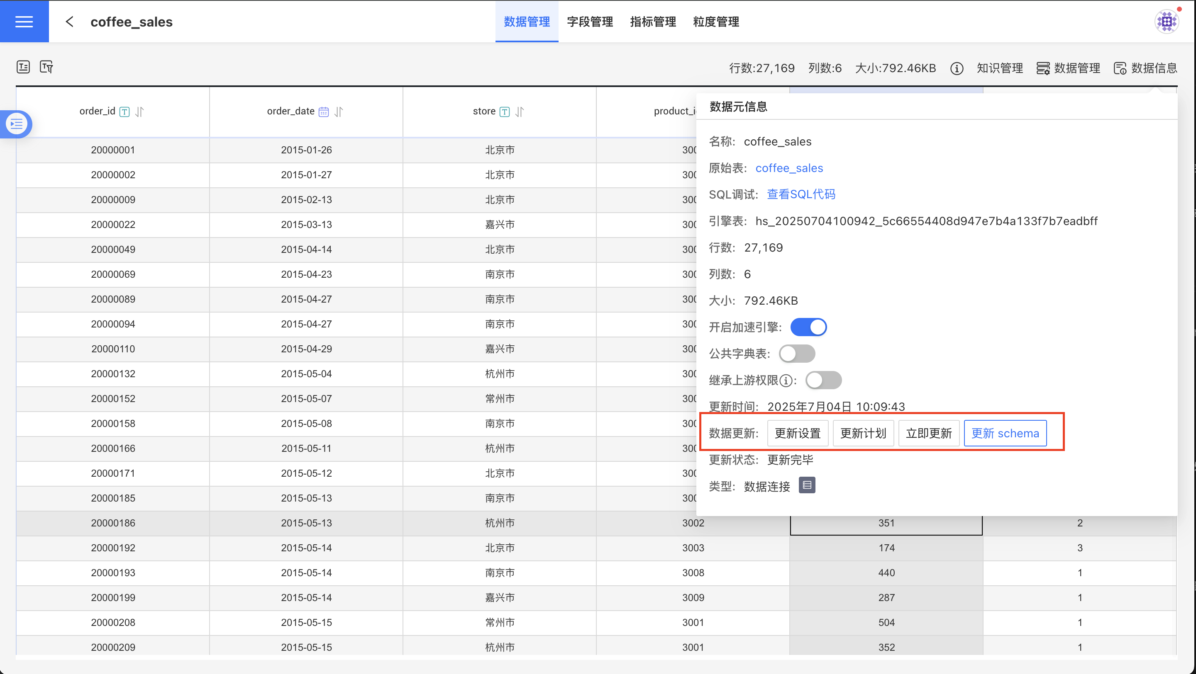Click the 立即更新 button
The image size is (1196, 674).
[x=929, y=433]
